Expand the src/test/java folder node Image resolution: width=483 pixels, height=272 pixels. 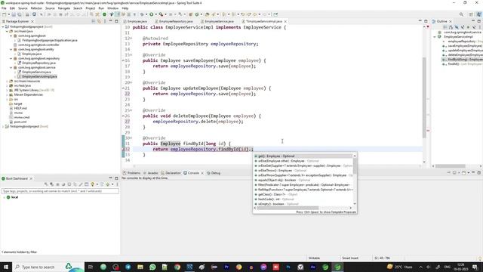click(x=7, y=85)
